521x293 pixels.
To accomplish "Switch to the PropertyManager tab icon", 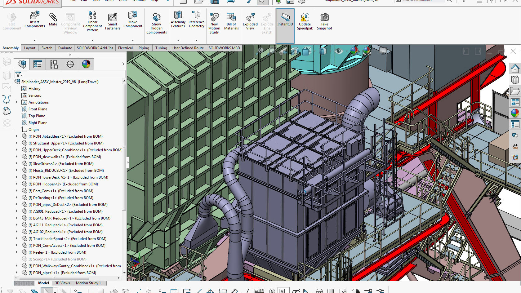I will pyautogui.click(x=38, y=64).
